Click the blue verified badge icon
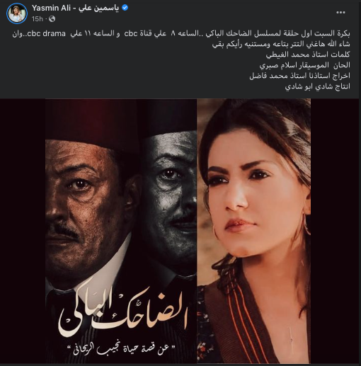 point(125,8)
